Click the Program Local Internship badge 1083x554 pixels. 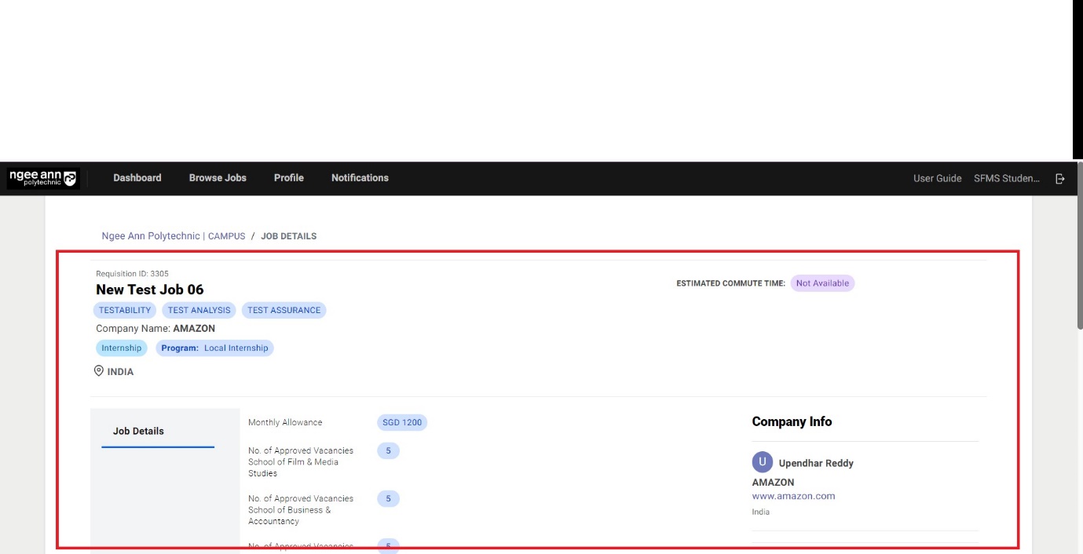click(x=214, y=348)
